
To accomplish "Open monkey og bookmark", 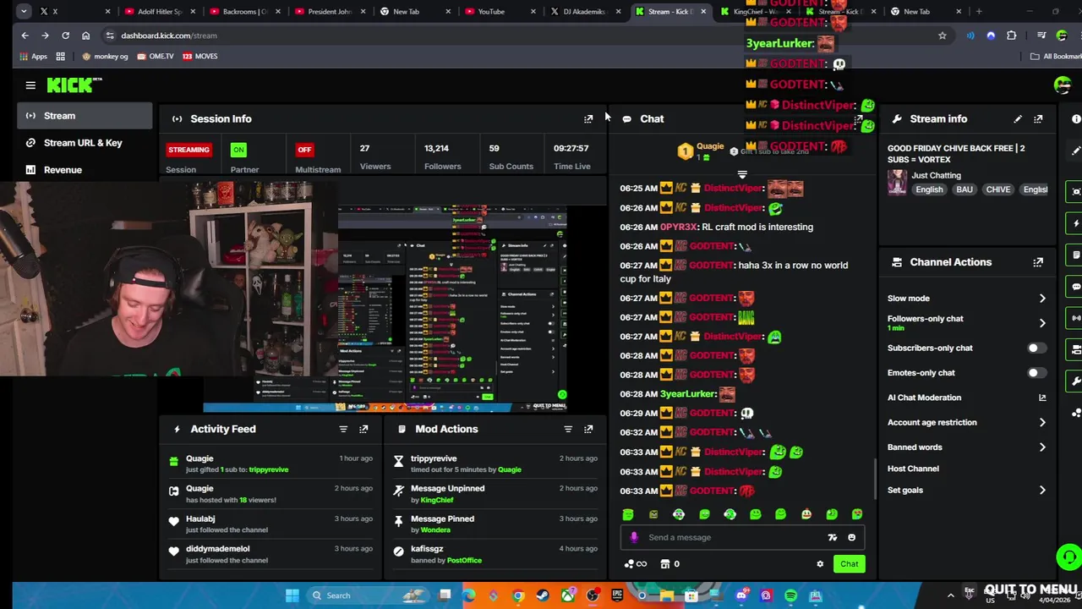I will [x=105, y=56].
